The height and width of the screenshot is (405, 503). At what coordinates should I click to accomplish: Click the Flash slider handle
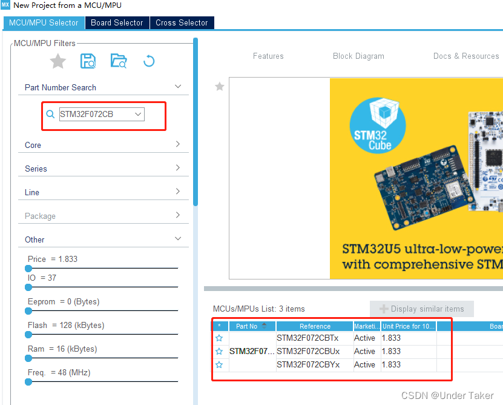[28, 335]
